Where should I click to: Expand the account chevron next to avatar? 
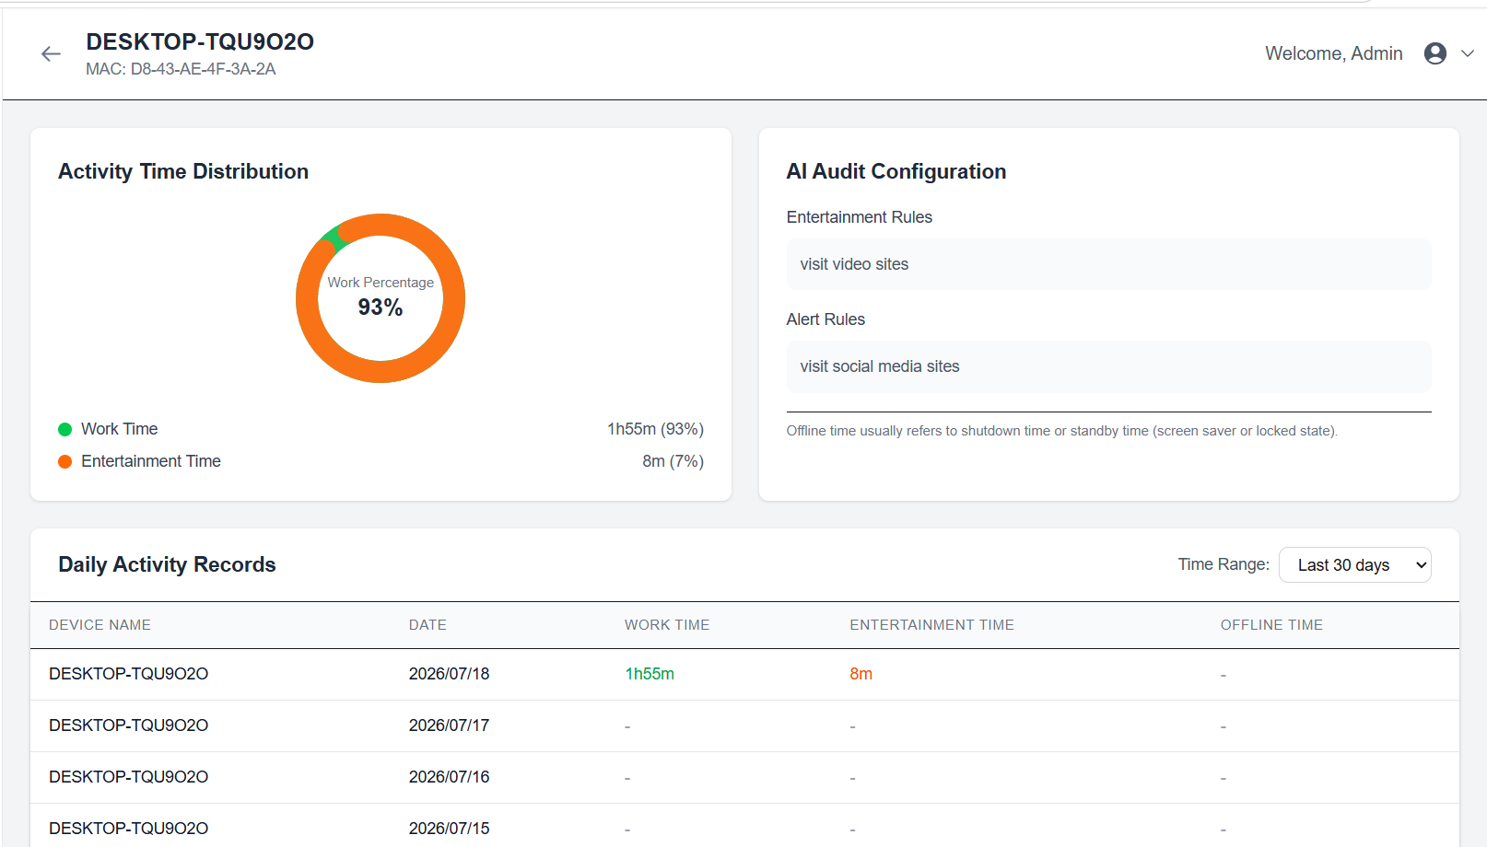[x=1468, y=53]
